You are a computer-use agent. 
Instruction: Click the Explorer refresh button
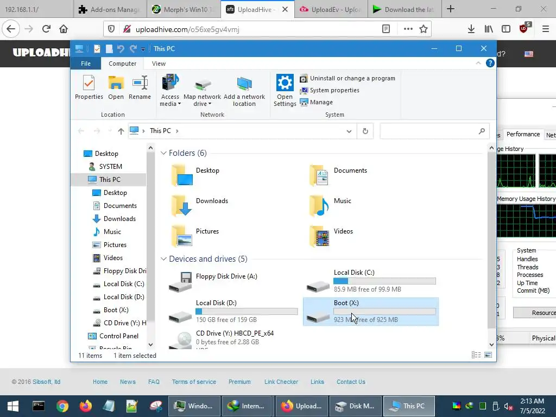point(365,131)
